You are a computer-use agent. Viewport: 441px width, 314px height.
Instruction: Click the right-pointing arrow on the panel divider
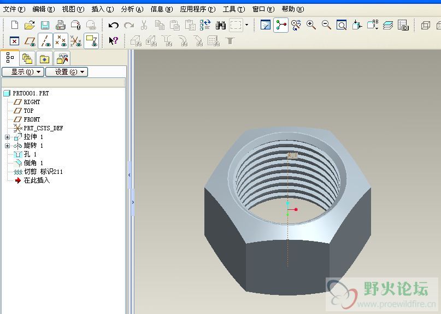tap(133, 202)
